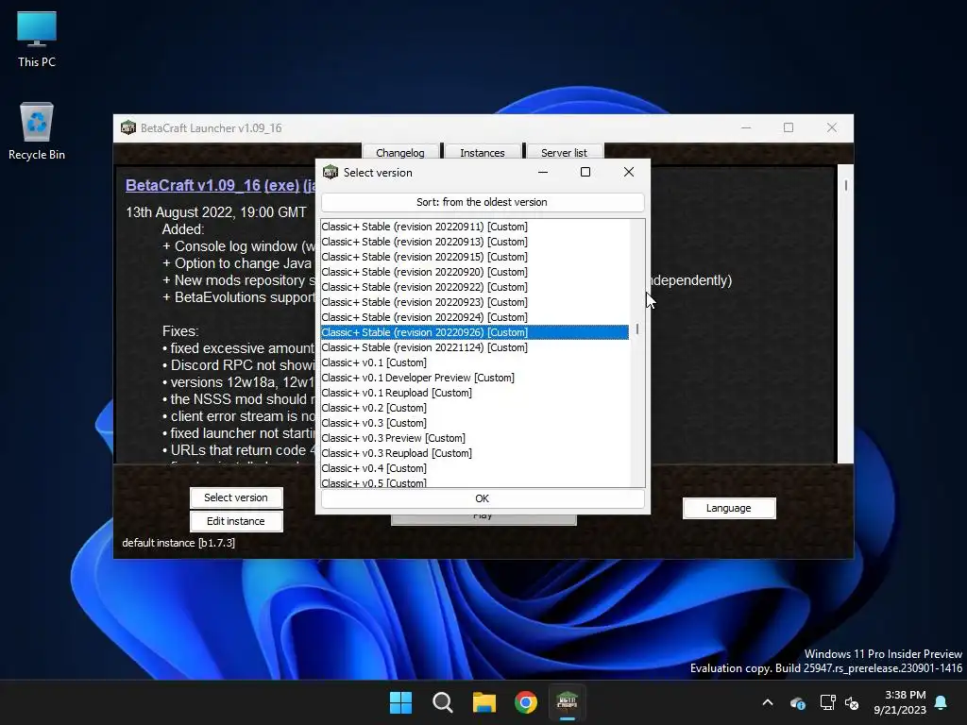Select Classic+ Stable revision 20220913

(x=475, y=242)
